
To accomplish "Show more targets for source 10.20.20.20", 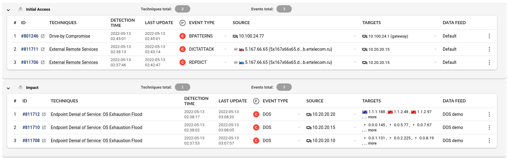I will pyautogui.click(x=372, y=117).
